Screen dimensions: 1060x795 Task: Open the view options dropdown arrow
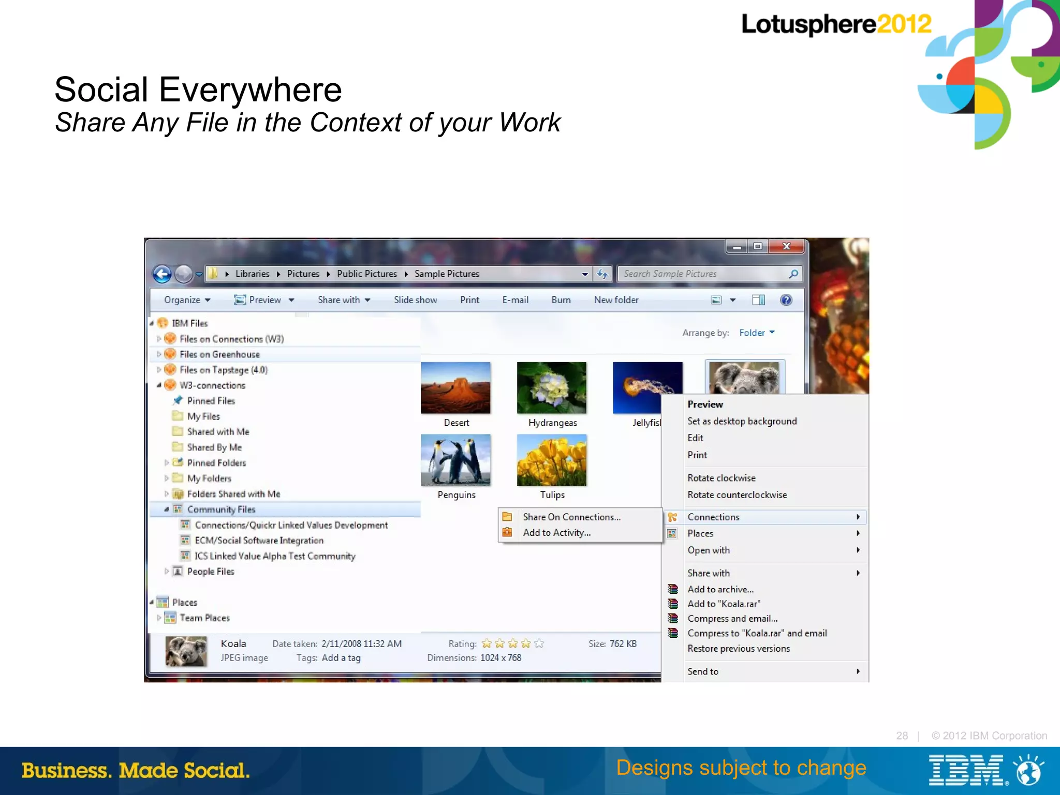[x=733, y=300]
